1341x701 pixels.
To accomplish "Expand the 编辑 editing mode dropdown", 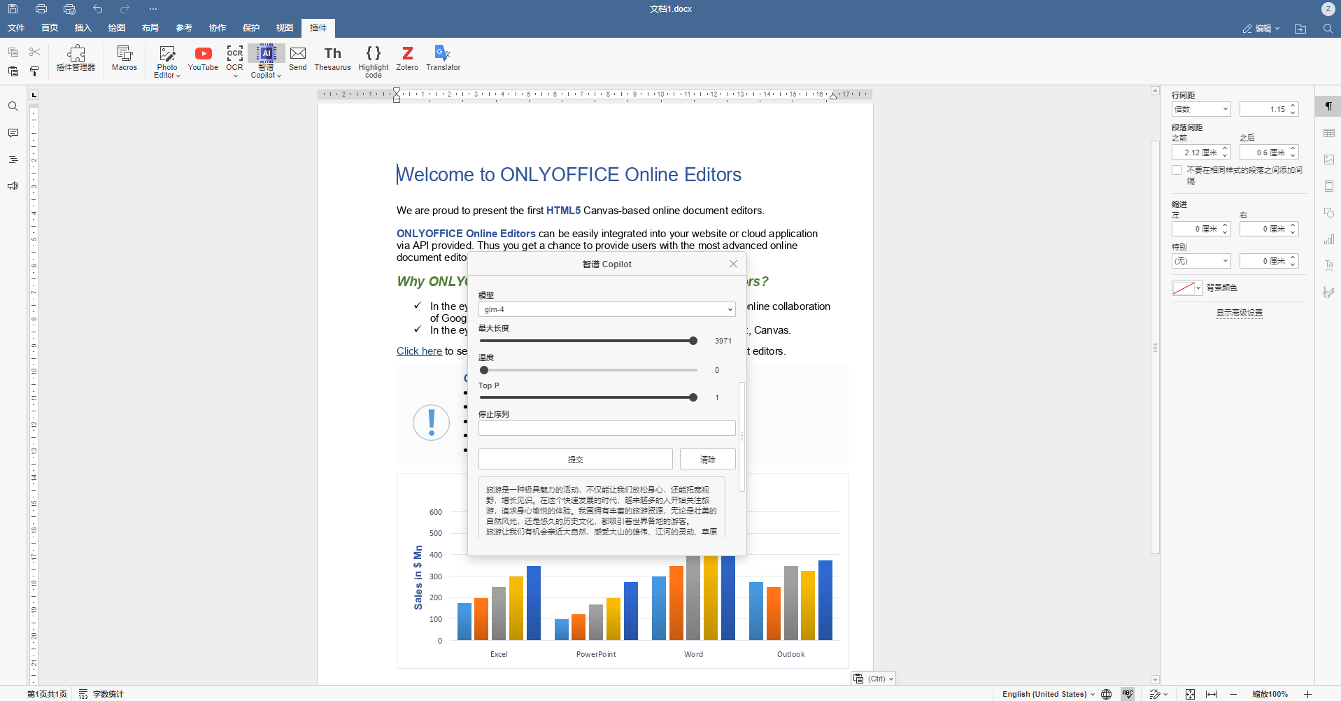I will coord(1261,29).
